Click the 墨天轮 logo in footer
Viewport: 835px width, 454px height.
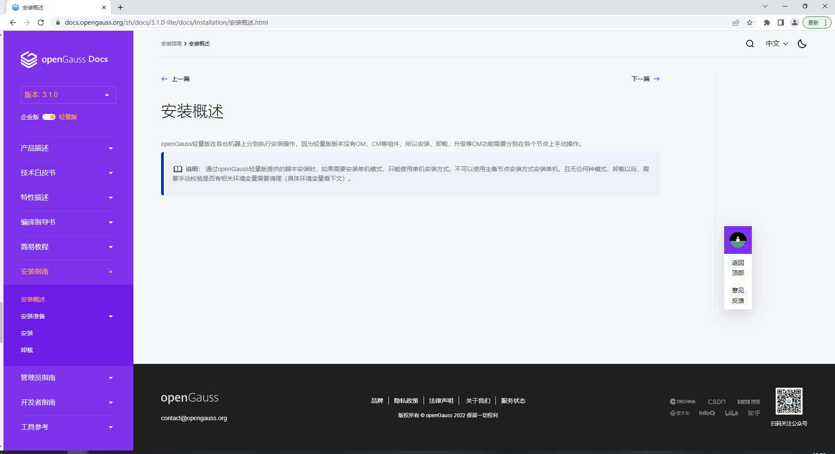(680, 413)
